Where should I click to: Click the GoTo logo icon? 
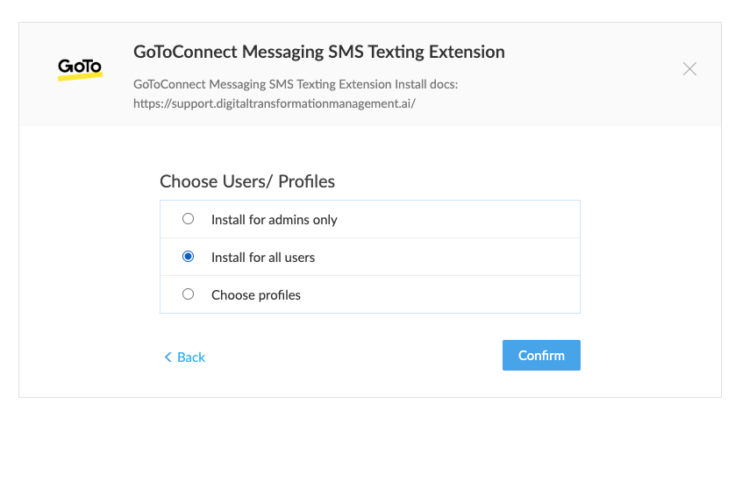[x=80, y=70]
